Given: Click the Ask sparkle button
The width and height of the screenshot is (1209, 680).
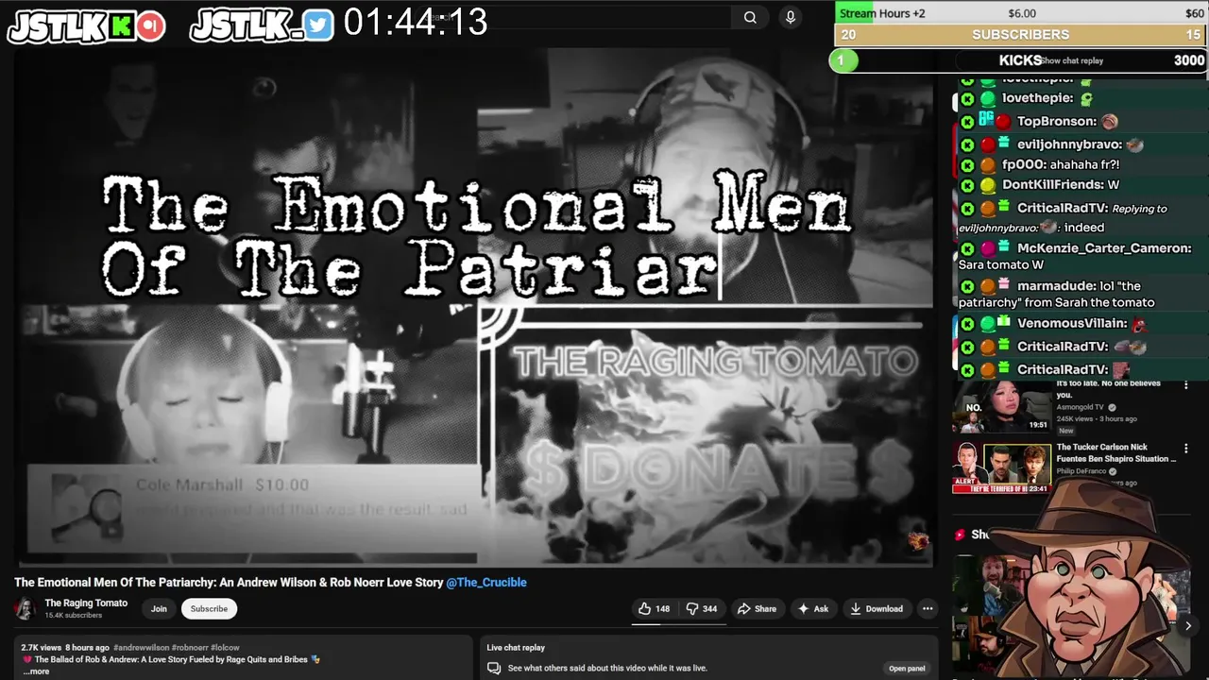Looking at the screenshot, I should pos(813,609).
